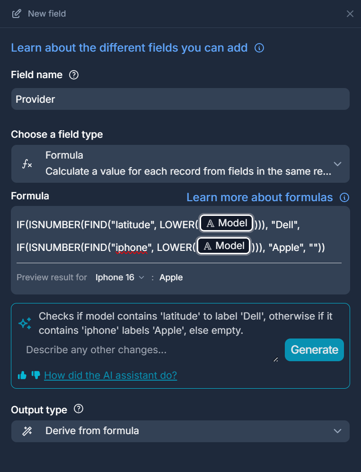Open the Derive from formula output dropdown

(x=337, y=431)
